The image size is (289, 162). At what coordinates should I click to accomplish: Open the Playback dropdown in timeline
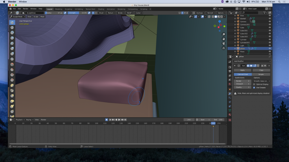coord(20,120)
